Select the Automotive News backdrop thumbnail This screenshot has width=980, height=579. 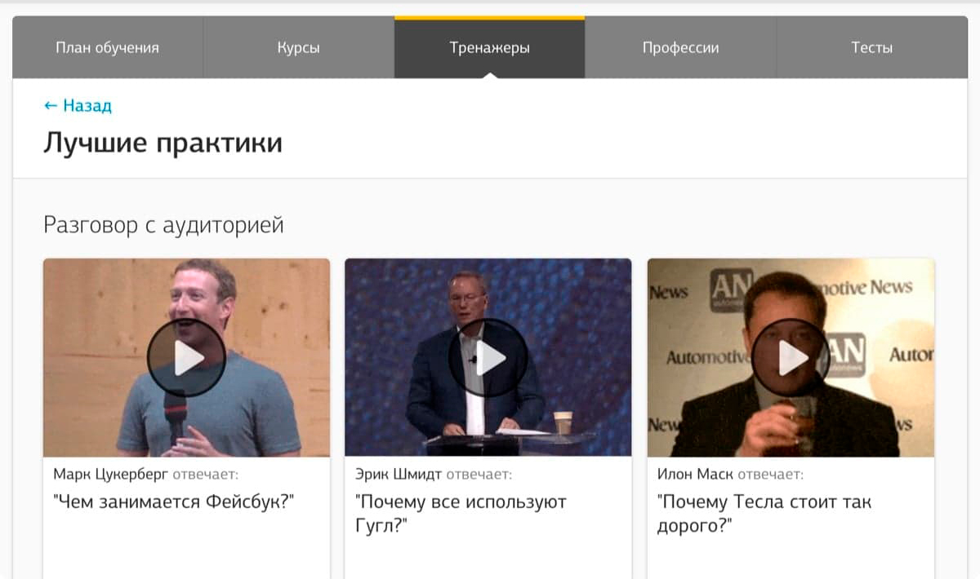(x=791, y=357)
